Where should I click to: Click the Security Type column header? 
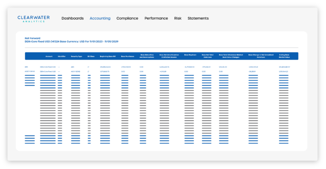point(76,56)
